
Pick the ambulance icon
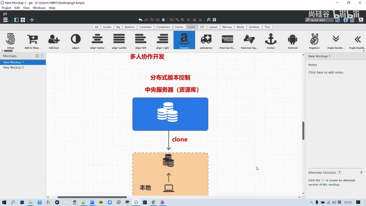206,41
